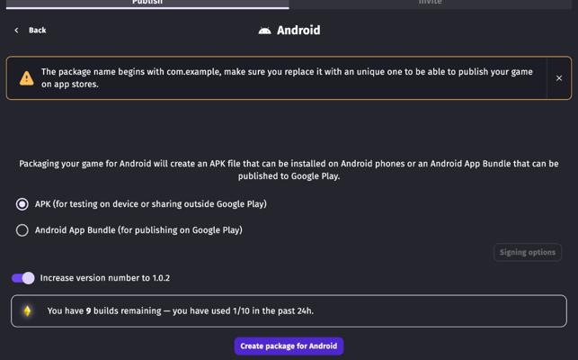Screen dimensions: 578x360
Task: Click the Android page heading
Action: (298, 31)
